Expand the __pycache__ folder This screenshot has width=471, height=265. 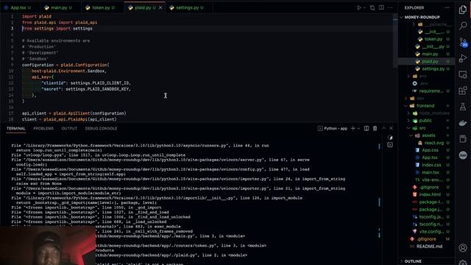coord(414,24)
